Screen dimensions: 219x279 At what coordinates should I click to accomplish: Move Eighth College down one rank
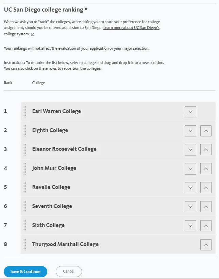(190, 131)
